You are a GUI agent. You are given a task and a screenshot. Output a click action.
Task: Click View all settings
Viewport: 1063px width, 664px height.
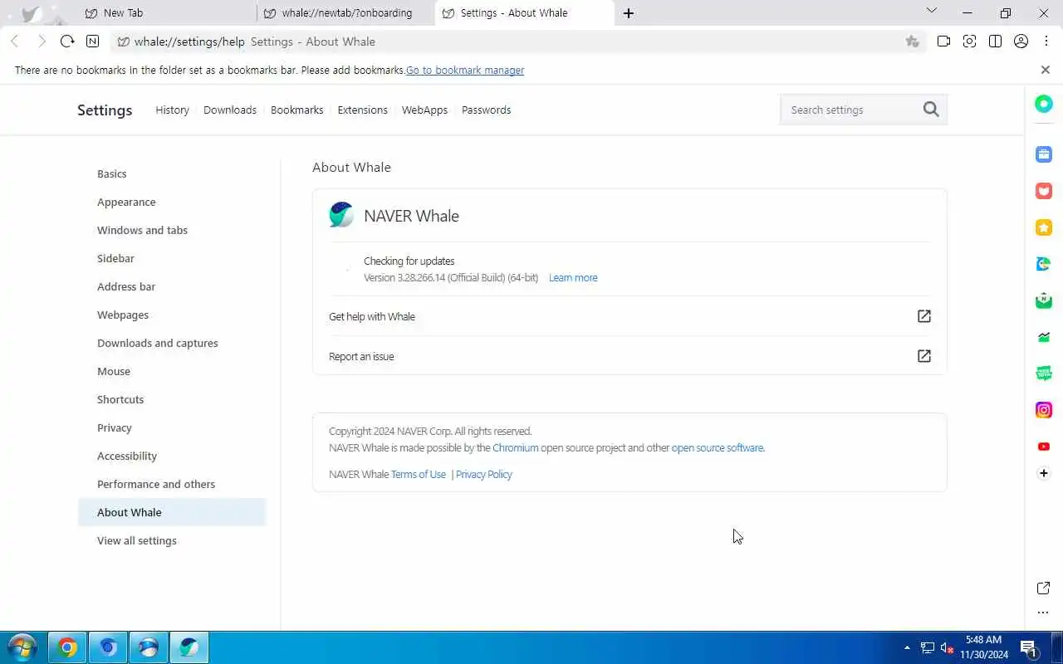137,540
